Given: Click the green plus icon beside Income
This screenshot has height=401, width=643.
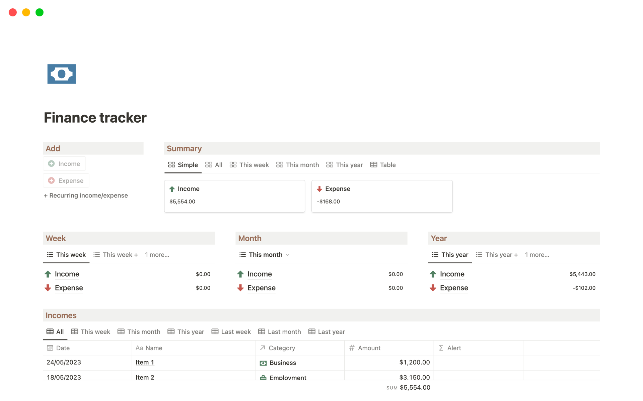Looking at the screenshot, I should (51, 163).
